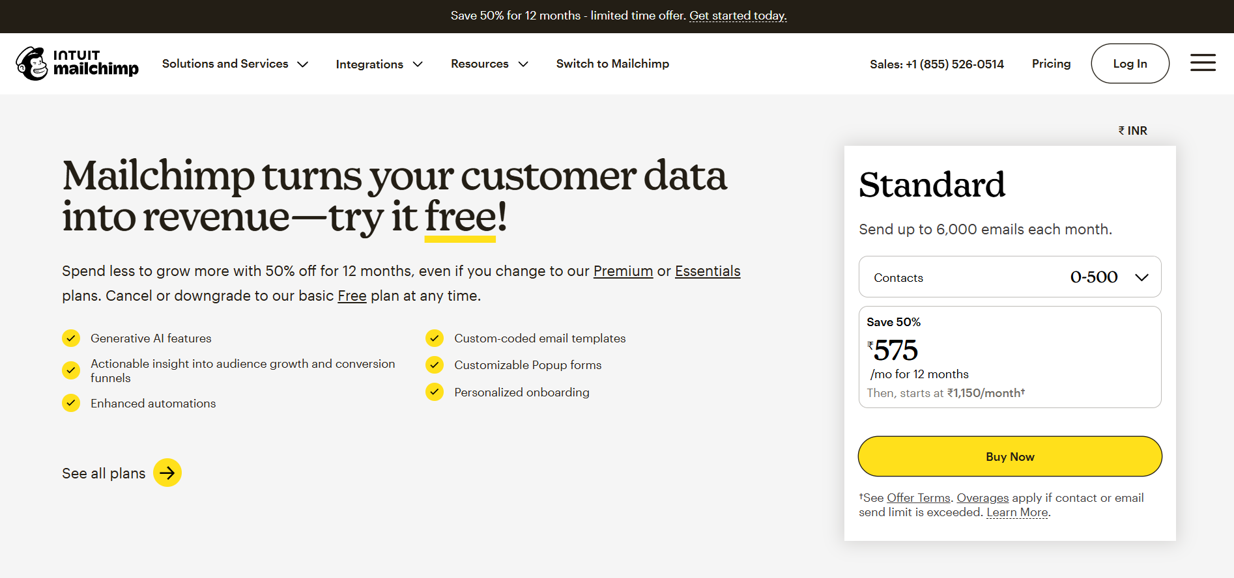Click 'Send up to 6,000 emails' text
Screen dimensions: 1234x578
[985, 229]
